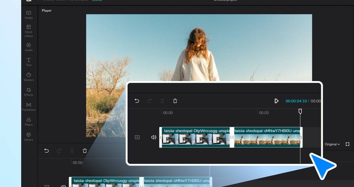Click Redo in the main timeline toolbar
354x187 pixels.
59,151
